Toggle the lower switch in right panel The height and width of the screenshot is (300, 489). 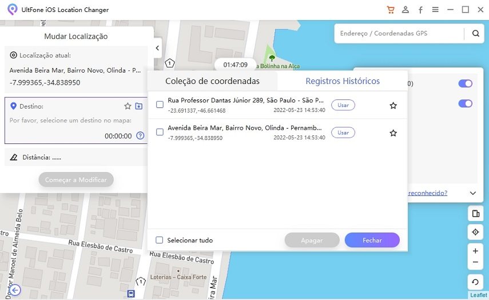(x=466, y=103)
